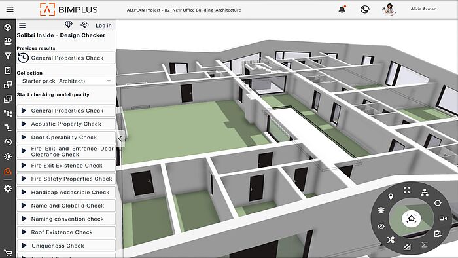
Task: Run the Acoustic Property Check
Action: point(66,124)
